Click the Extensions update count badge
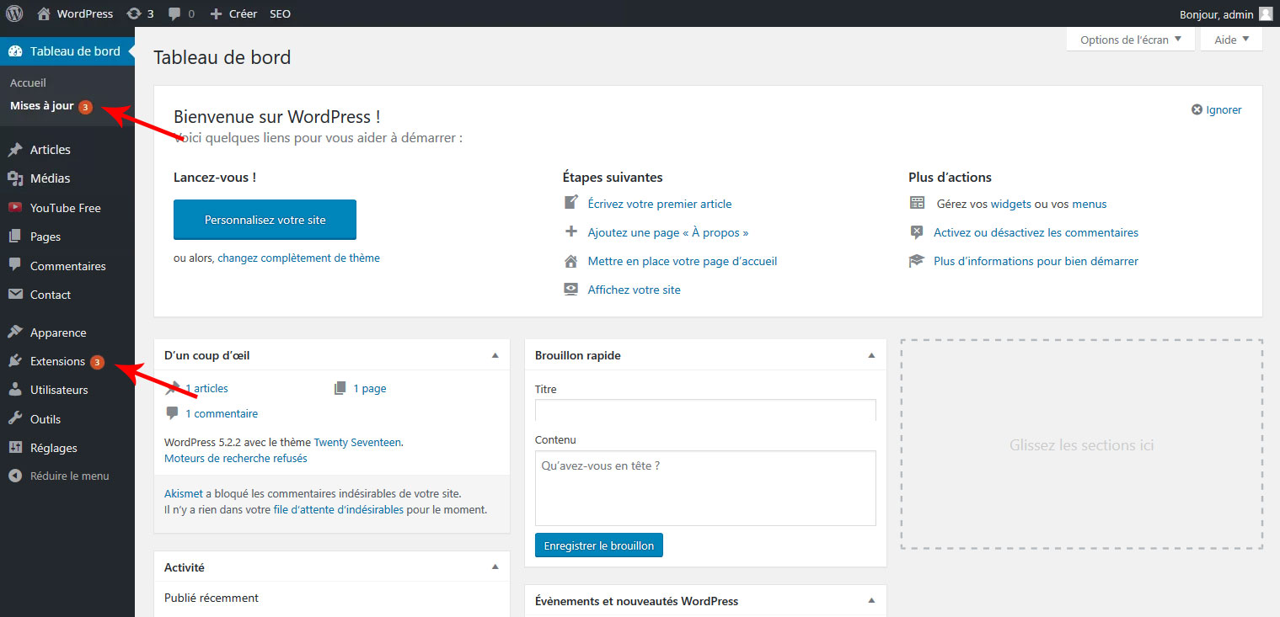This screenshot has width=1280, height=617. tap(97, 362)
